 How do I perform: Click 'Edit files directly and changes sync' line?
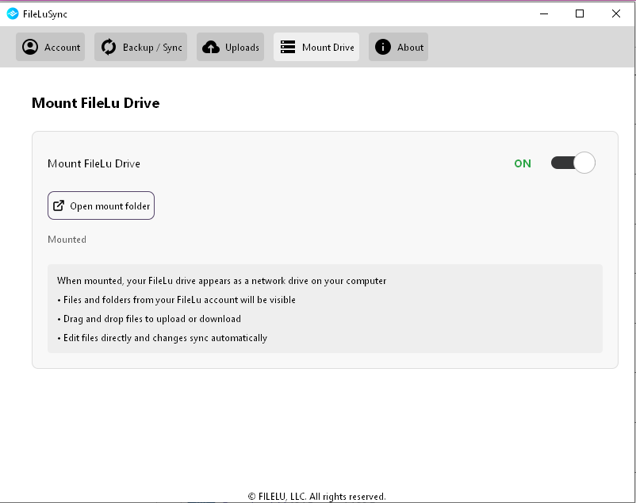(x=163, y=338)
